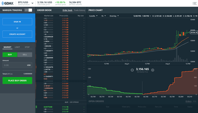Select the Stop order tab
Screen dimensions: 198x113
tap(27, 47)
